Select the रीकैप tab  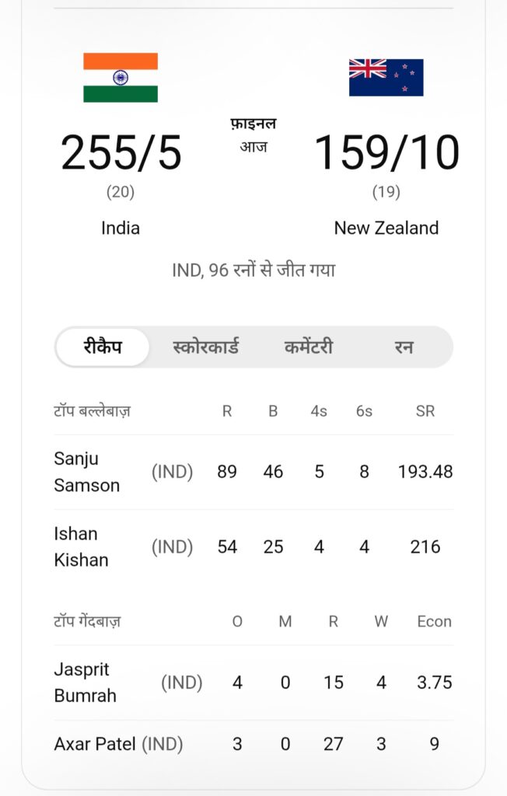(x=103, y=347)
